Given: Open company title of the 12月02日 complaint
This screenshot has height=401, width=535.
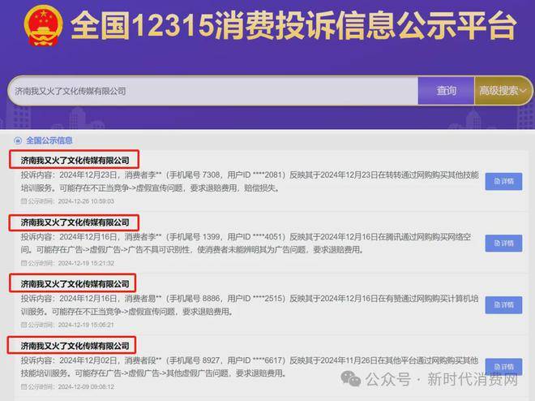Looking at the screenshot, I should 75,346.
